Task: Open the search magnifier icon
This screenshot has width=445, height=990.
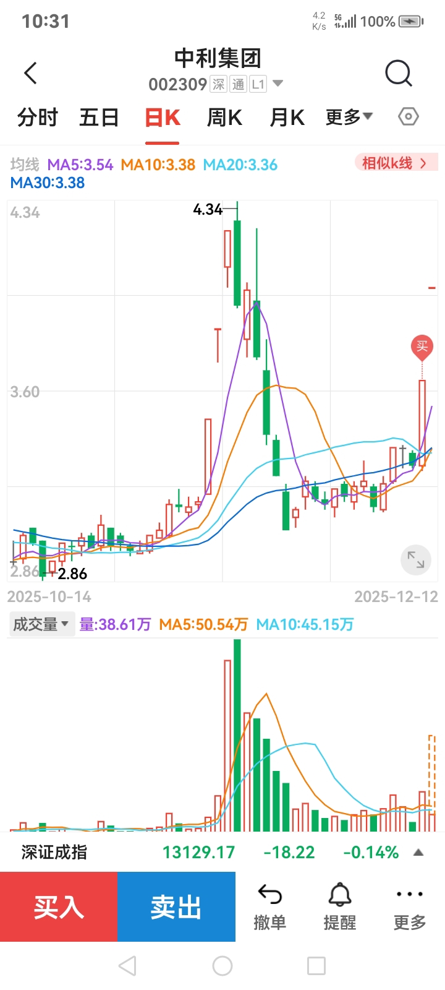Action: click(x=398, y=73)
